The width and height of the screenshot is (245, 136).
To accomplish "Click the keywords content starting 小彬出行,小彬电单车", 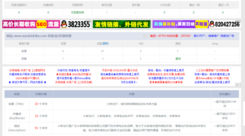I will (x=132, y=116).
